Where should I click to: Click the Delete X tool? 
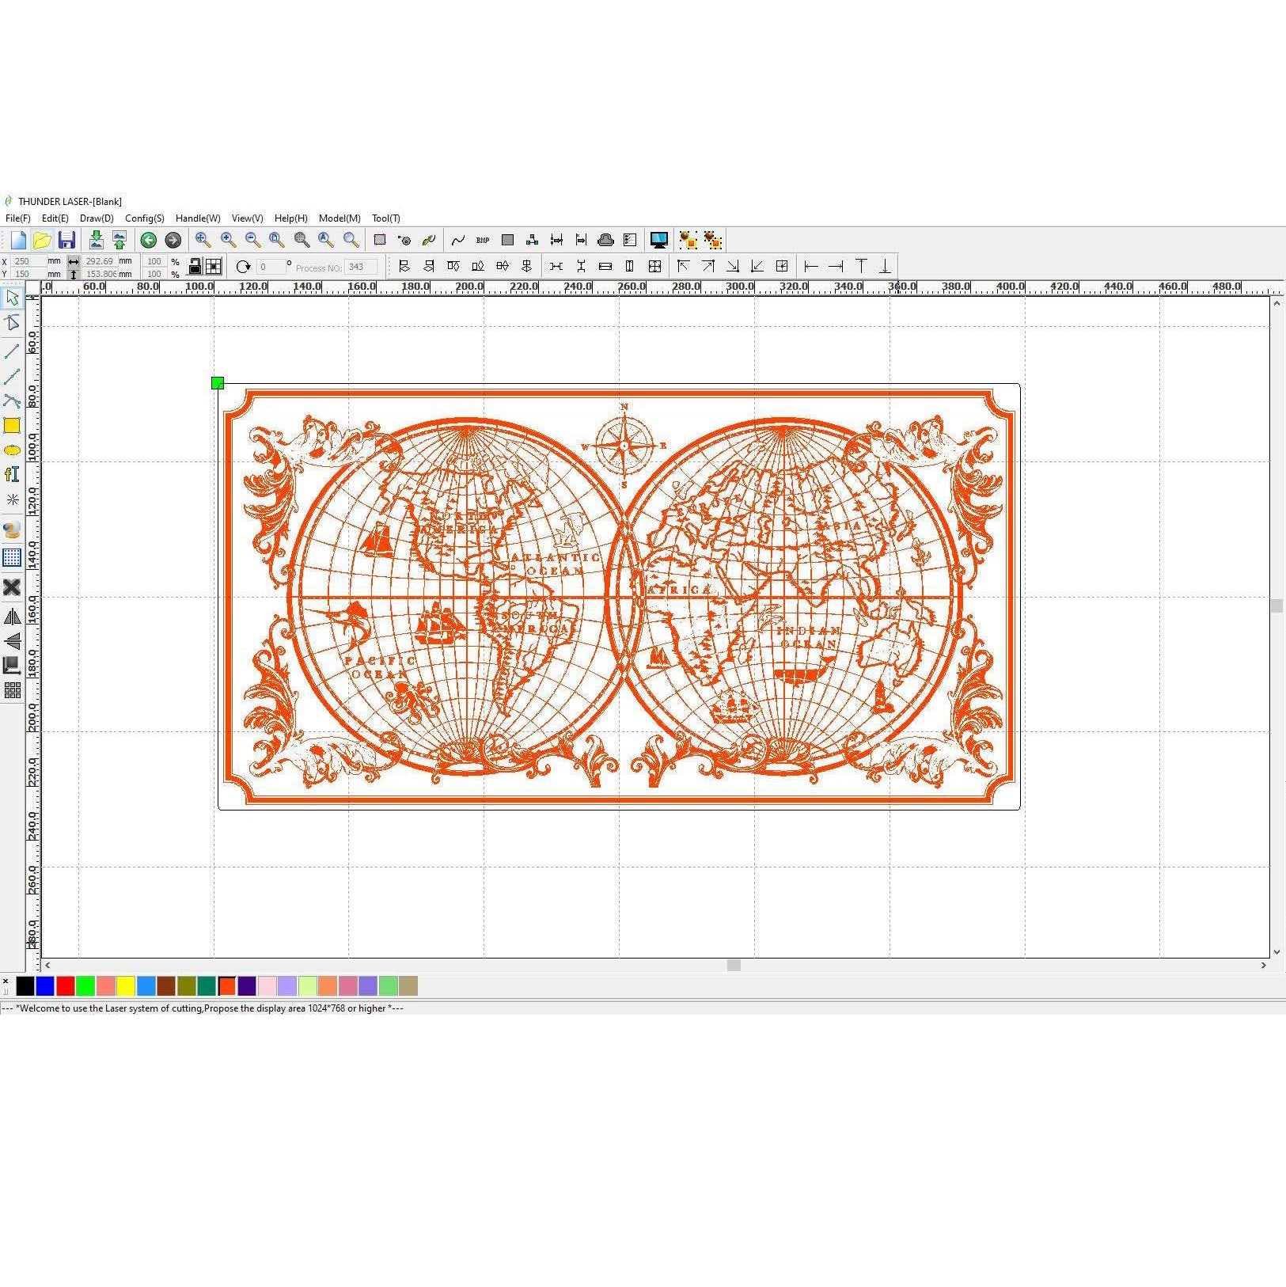click(x=12, y=587)
